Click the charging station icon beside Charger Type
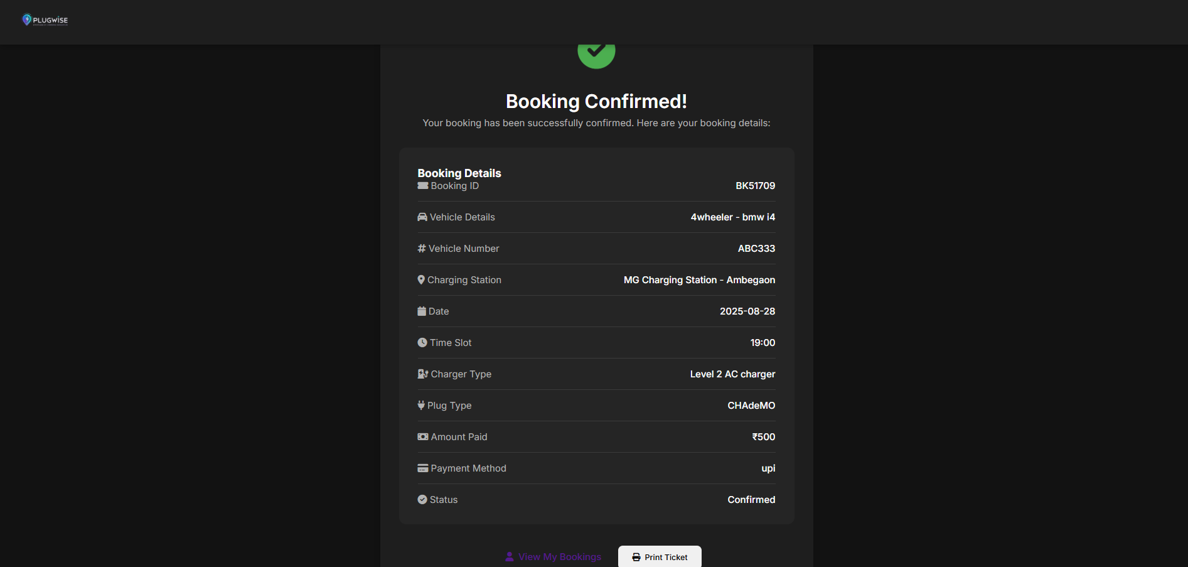This screenshot has width=1188, height=567. click(423, 374)
